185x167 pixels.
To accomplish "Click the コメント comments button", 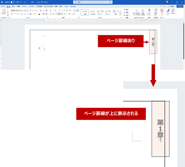I will coord(164,6).
